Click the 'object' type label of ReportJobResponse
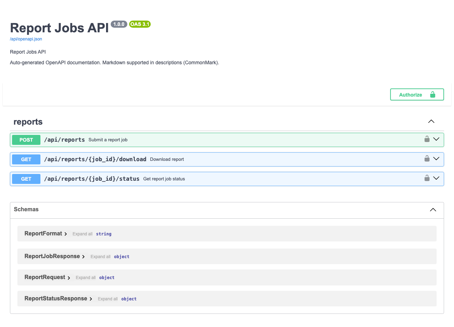The width and height of the screenshot is (454, 327). [122, 257]
